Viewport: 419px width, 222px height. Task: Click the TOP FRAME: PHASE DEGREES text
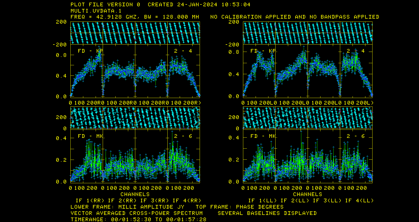240,207
